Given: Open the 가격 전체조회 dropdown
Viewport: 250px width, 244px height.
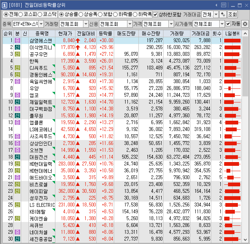Looking at the screenshot, I should pos(171,24).
